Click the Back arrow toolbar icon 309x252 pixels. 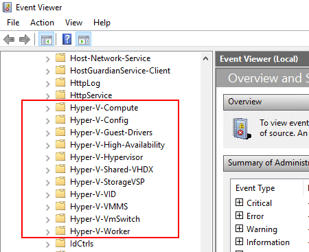[x=9, y=39]
